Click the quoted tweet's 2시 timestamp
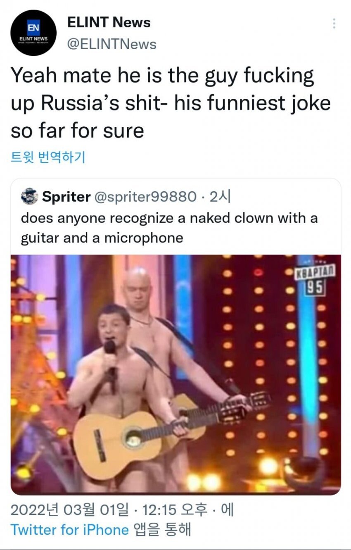Image resolution: width=351 pixels, height=550 pixels. (220, 197)
